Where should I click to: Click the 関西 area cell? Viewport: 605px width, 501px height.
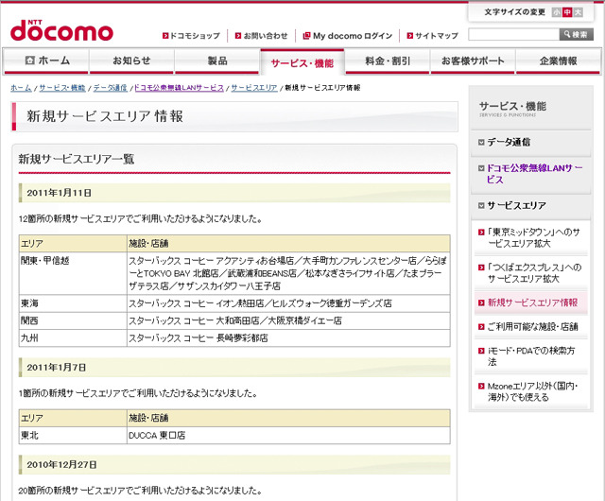coord(73,320)
